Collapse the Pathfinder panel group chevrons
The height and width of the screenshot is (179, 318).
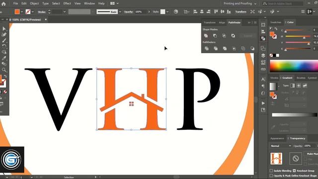coord(249,22)
